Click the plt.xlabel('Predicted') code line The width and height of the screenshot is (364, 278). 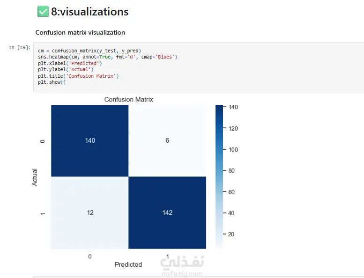70,63
